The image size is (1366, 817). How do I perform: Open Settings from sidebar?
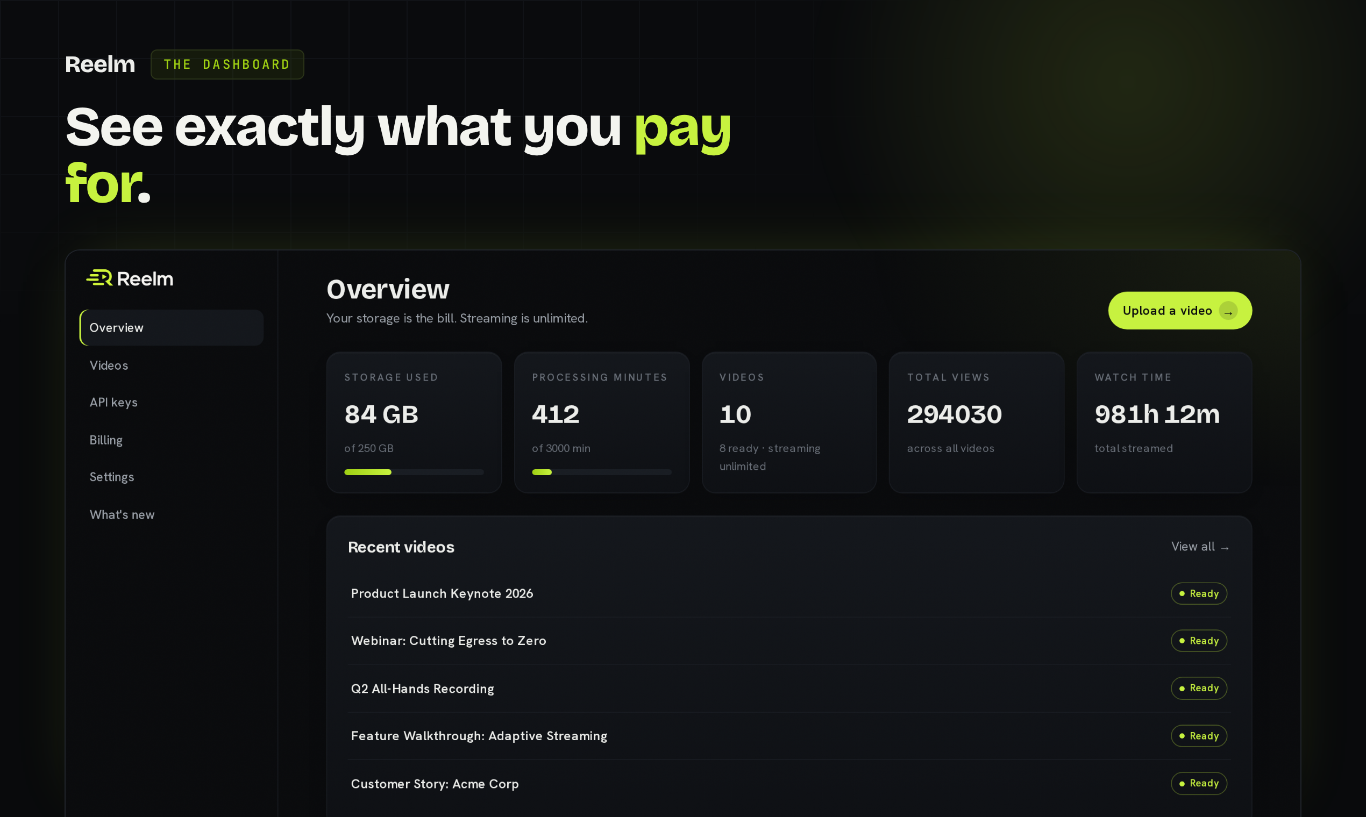112,477
